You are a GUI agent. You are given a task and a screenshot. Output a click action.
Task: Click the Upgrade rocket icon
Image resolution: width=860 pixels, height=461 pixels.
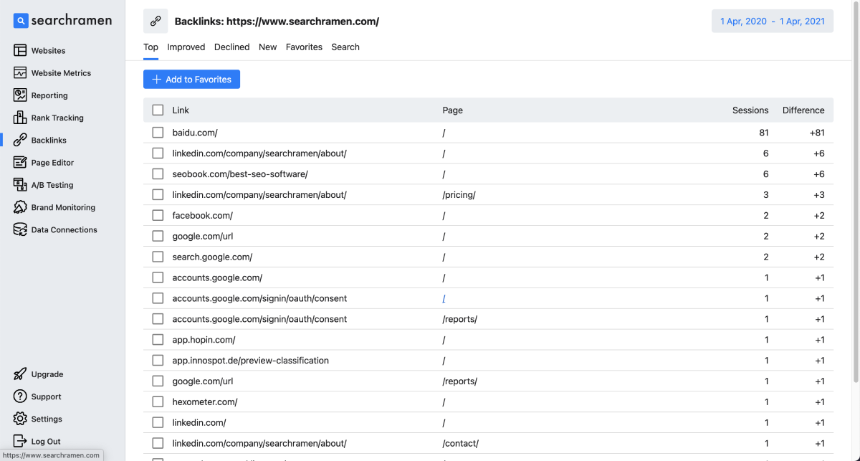20,374
